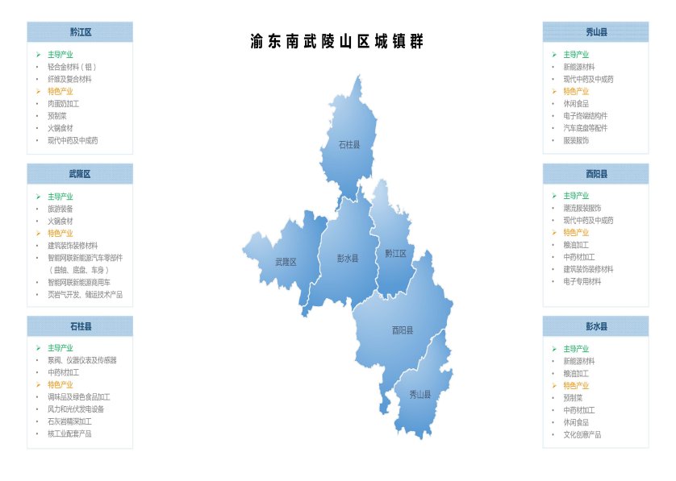The width and height of the screenshot is (676, 481).
Task: Select the 秀山县 area on the map
Action: 420,394
